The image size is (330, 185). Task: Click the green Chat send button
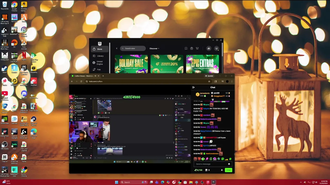(x=228, y=170)
